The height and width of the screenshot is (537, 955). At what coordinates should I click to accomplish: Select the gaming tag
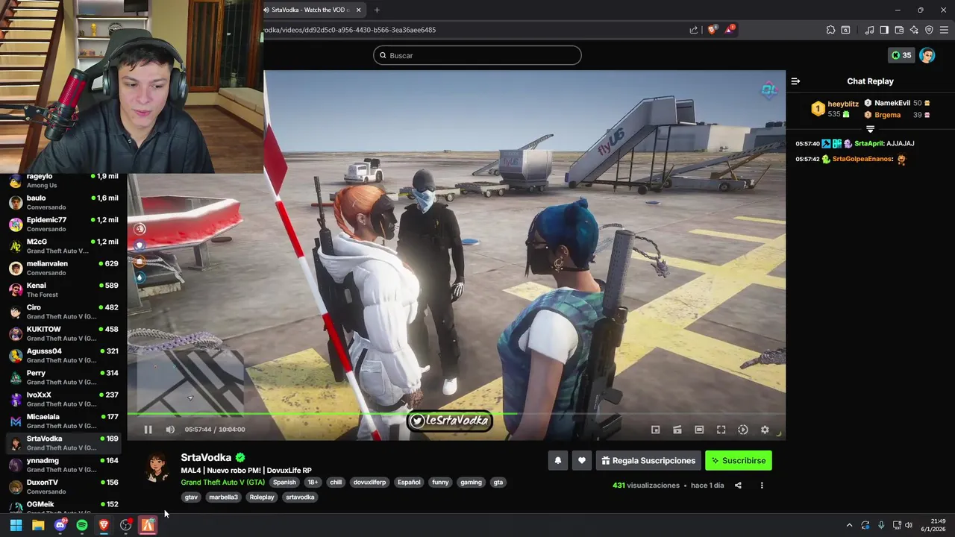pyautogui.click(x=471, y=483)
